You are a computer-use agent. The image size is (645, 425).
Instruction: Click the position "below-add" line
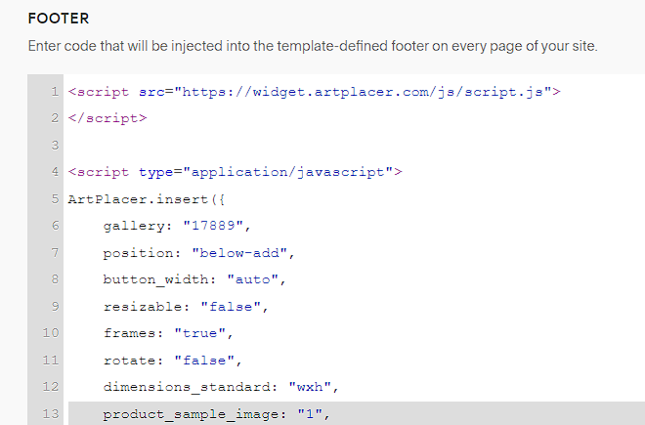point(199,253)
